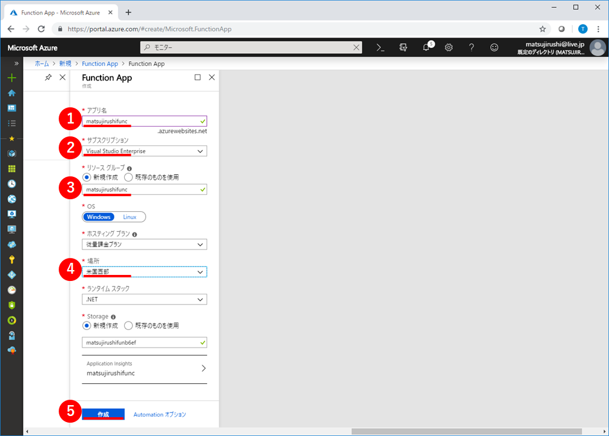Open a new browser tab
Viewport: 609px width, 436px height.
click(x=128, y=13)
